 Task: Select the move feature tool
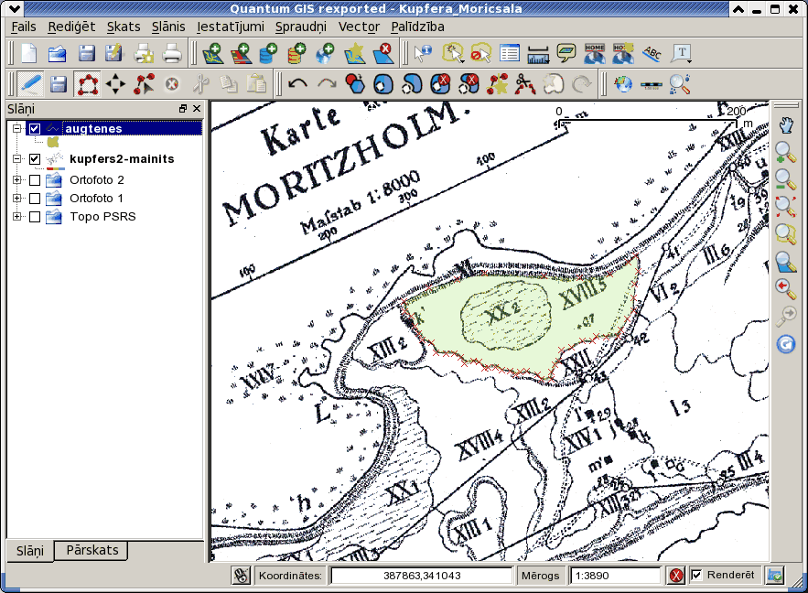[115, 84]
